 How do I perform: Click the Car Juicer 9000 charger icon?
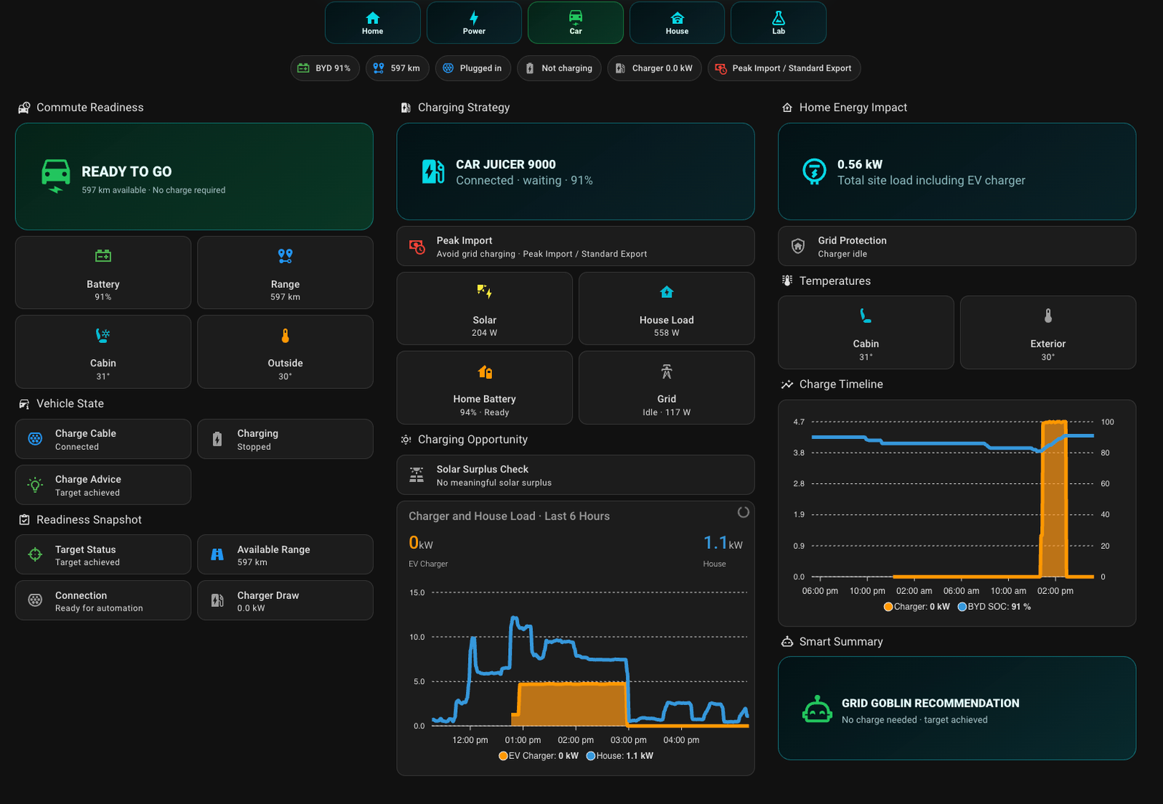point(433,172)
